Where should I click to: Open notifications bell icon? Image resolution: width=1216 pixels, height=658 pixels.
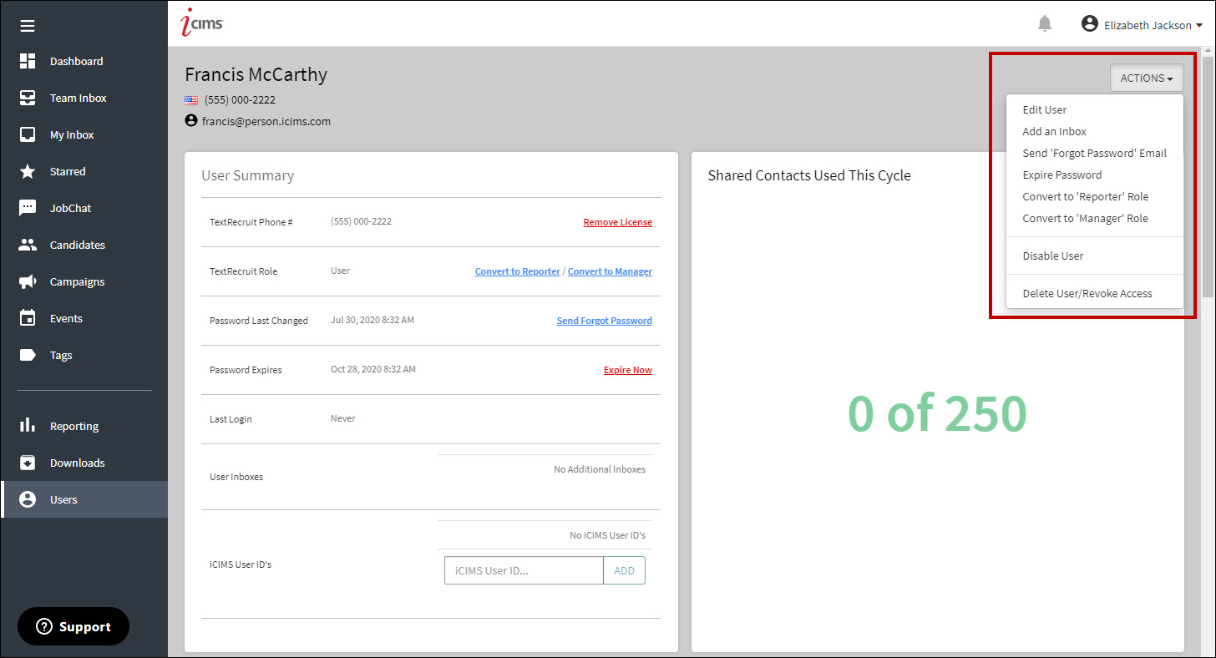(1045, 24)
